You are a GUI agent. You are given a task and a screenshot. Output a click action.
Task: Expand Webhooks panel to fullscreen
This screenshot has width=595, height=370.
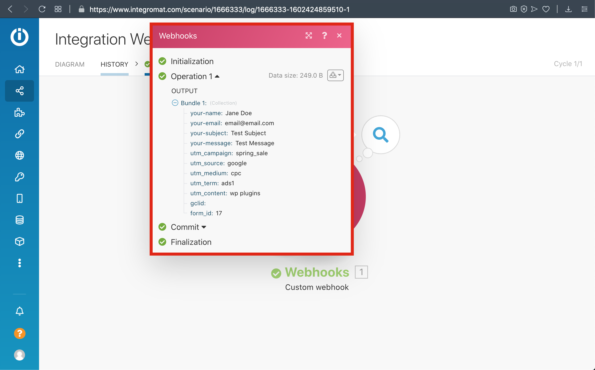(x=309, y=36)
